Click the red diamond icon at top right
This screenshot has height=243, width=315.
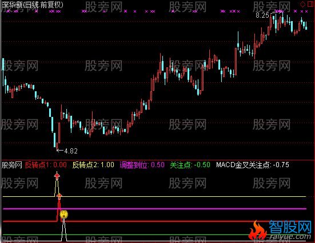(x=302, y=4)
